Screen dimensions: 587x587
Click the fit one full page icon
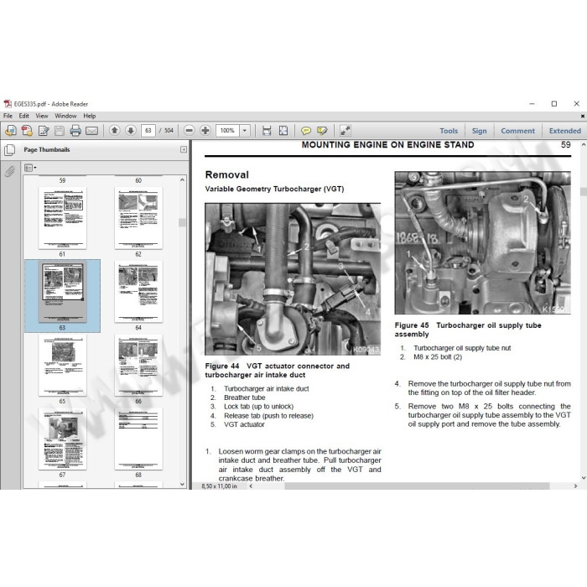coord(283,131)
